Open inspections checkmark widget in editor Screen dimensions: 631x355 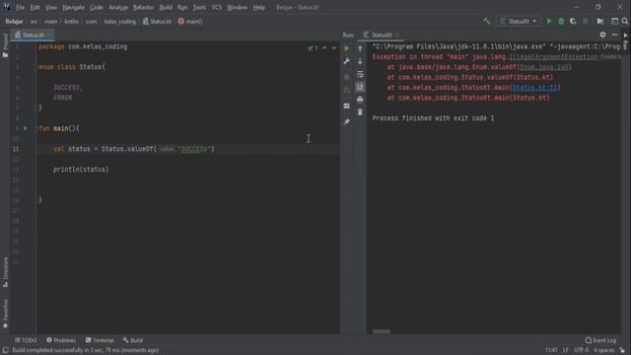(313, 48)
